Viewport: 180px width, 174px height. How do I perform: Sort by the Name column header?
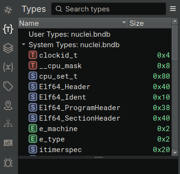73,23
